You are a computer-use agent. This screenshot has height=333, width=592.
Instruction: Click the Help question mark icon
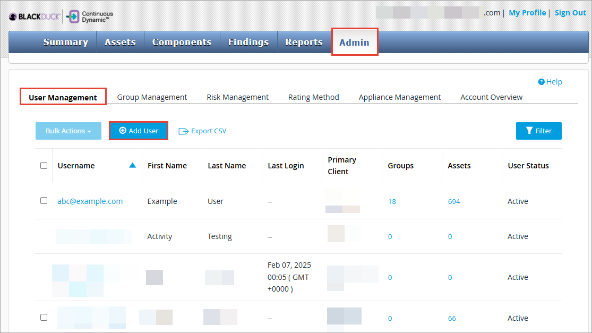(541, 82)
